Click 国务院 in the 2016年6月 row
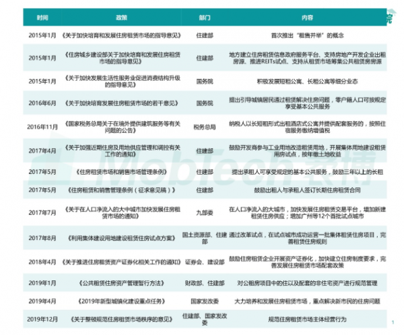 205,103
